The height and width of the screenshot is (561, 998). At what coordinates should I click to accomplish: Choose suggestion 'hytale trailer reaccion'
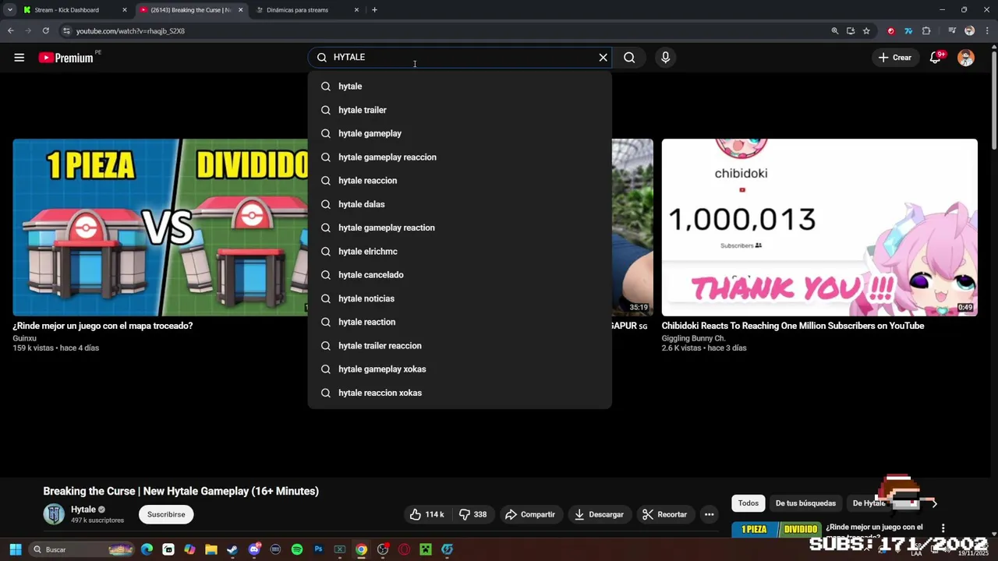point(459,346)
